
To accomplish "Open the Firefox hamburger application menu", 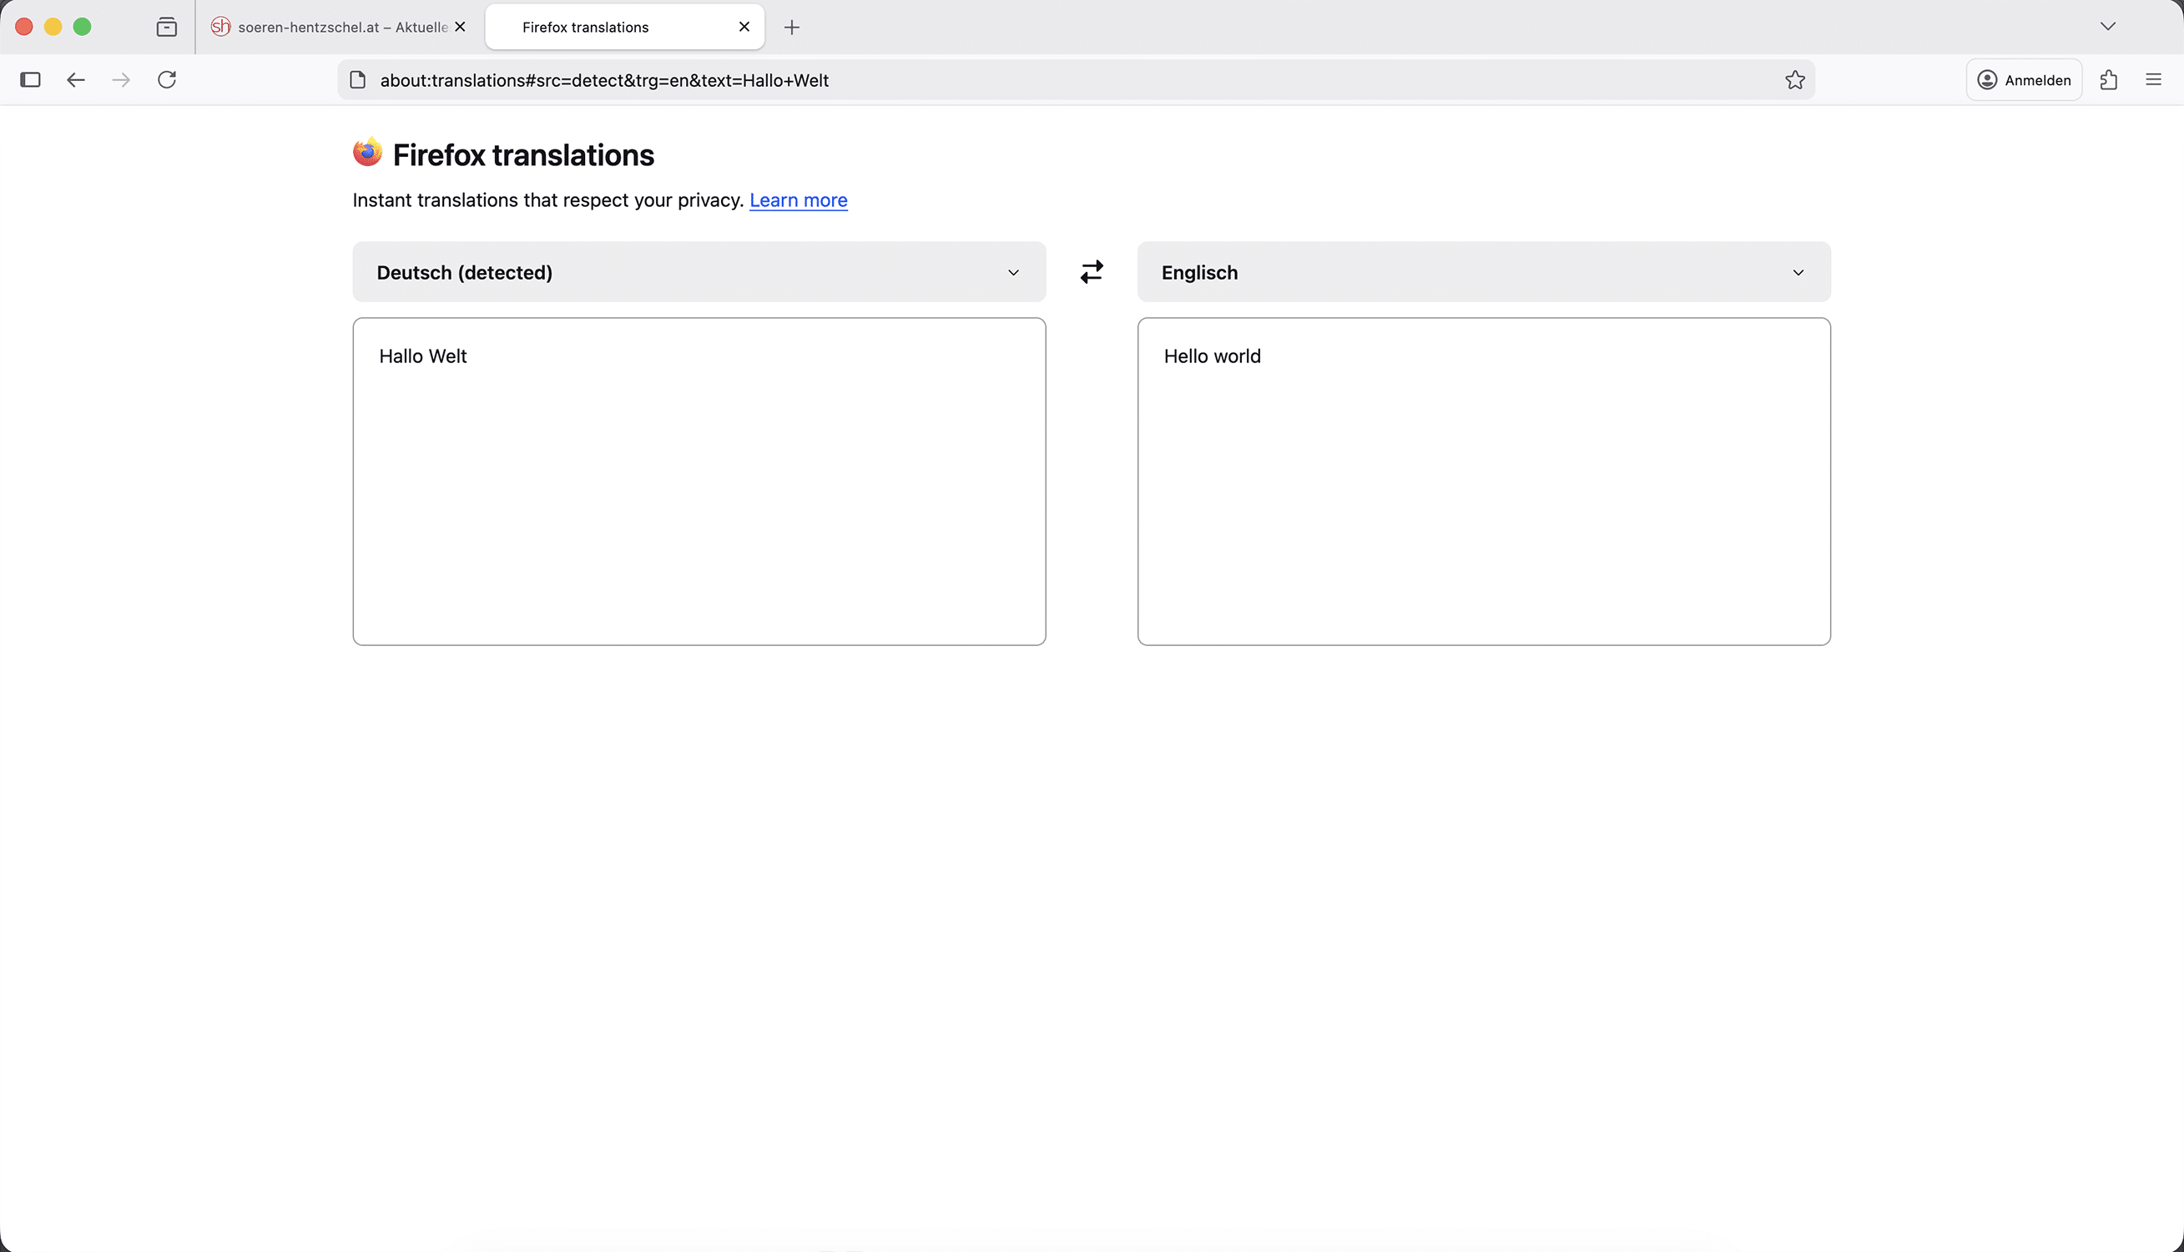I will [2153, 80].
